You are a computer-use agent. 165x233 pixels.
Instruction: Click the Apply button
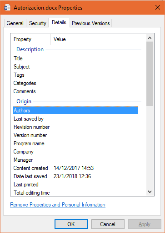[145, 224]
